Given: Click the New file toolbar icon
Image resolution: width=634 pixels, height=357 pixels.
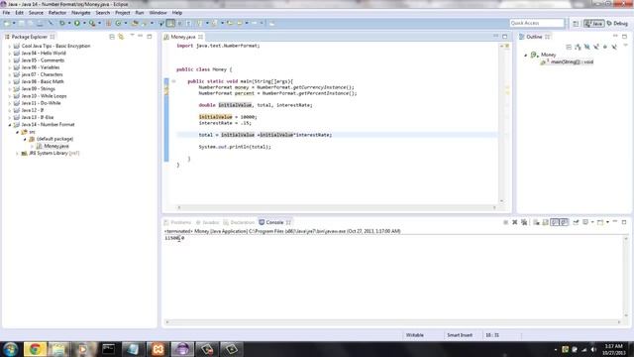Looking at the screenshot, I should pyautogui.click(x=7, y=24).
